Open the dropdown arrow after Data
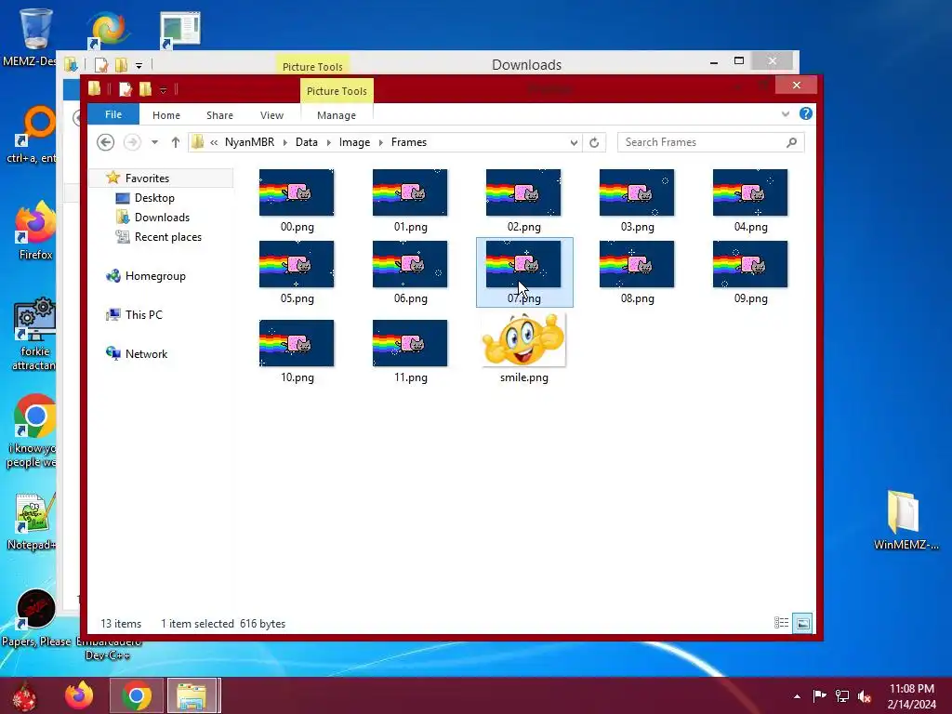 point(328,142)
